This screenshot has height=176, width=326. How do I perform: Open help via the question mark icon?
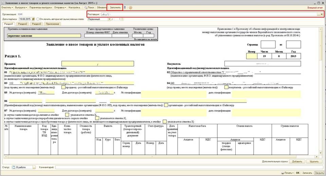click(x=130, y=7)
